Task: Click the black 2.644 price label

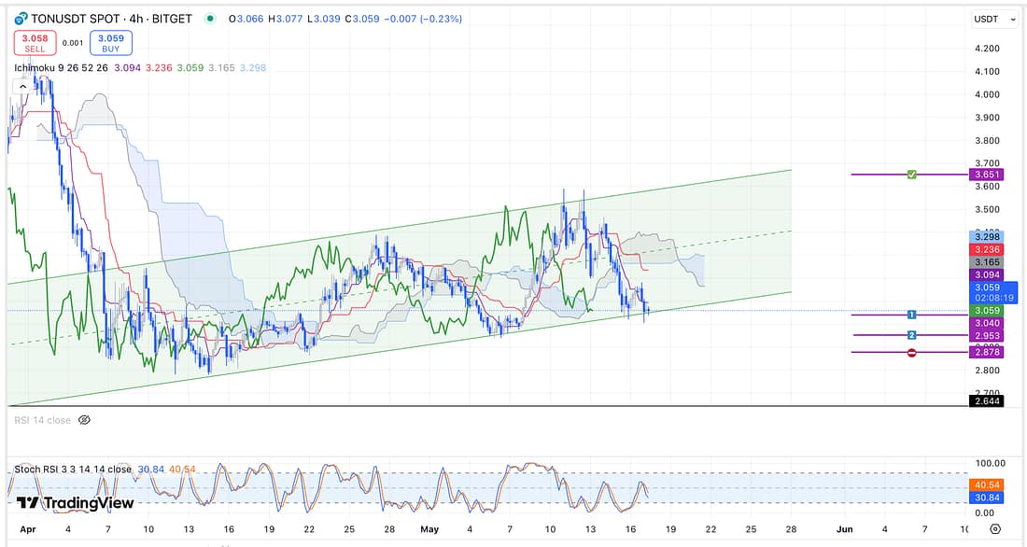Action: [988, 401]
